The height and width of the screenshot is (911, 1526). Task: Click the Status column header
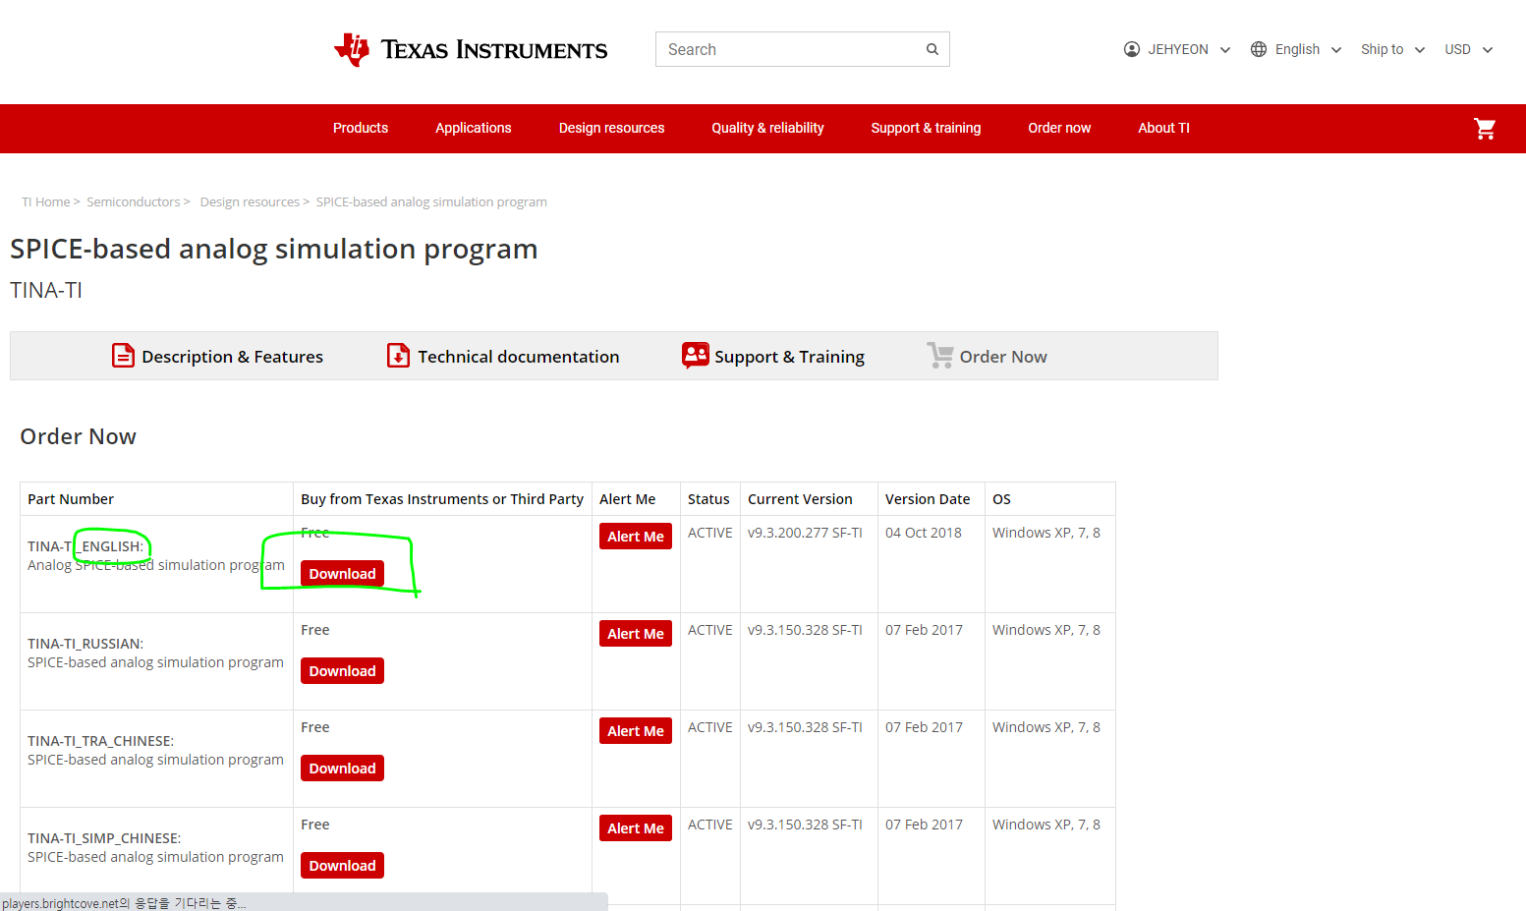[708, 499]
